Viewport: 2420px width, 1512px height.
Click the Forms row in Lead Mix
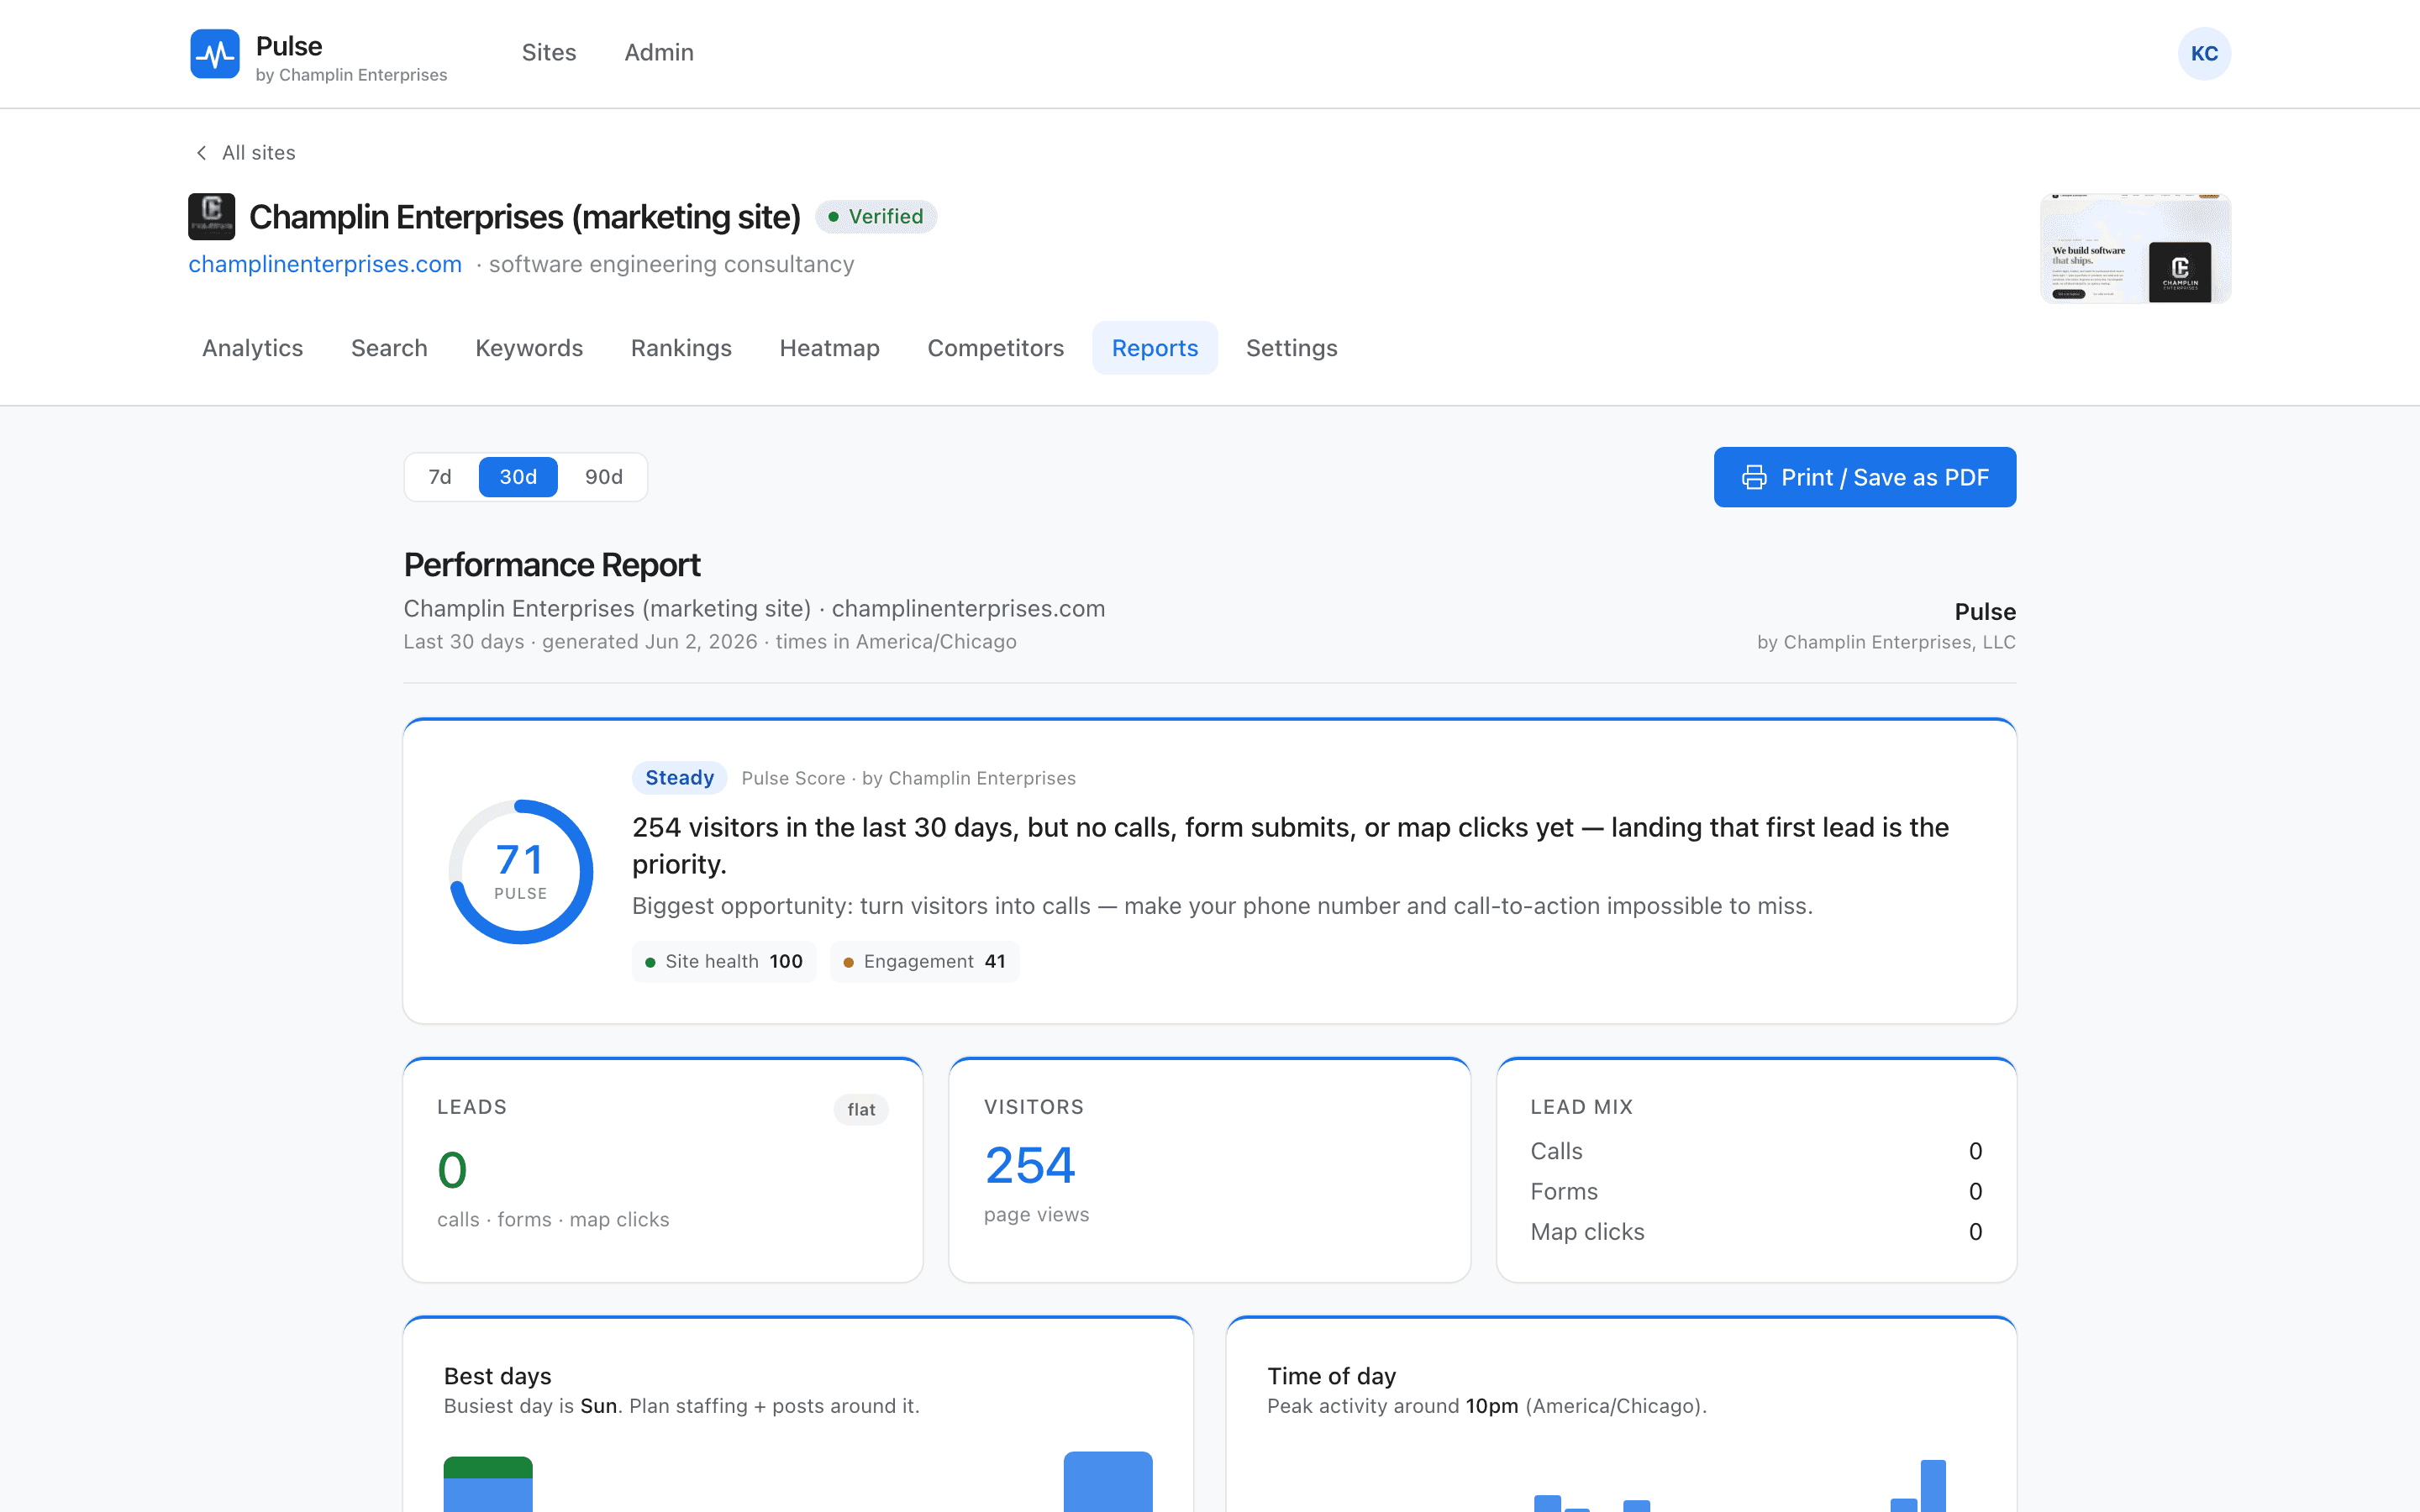click(x=1756, y=1191)
